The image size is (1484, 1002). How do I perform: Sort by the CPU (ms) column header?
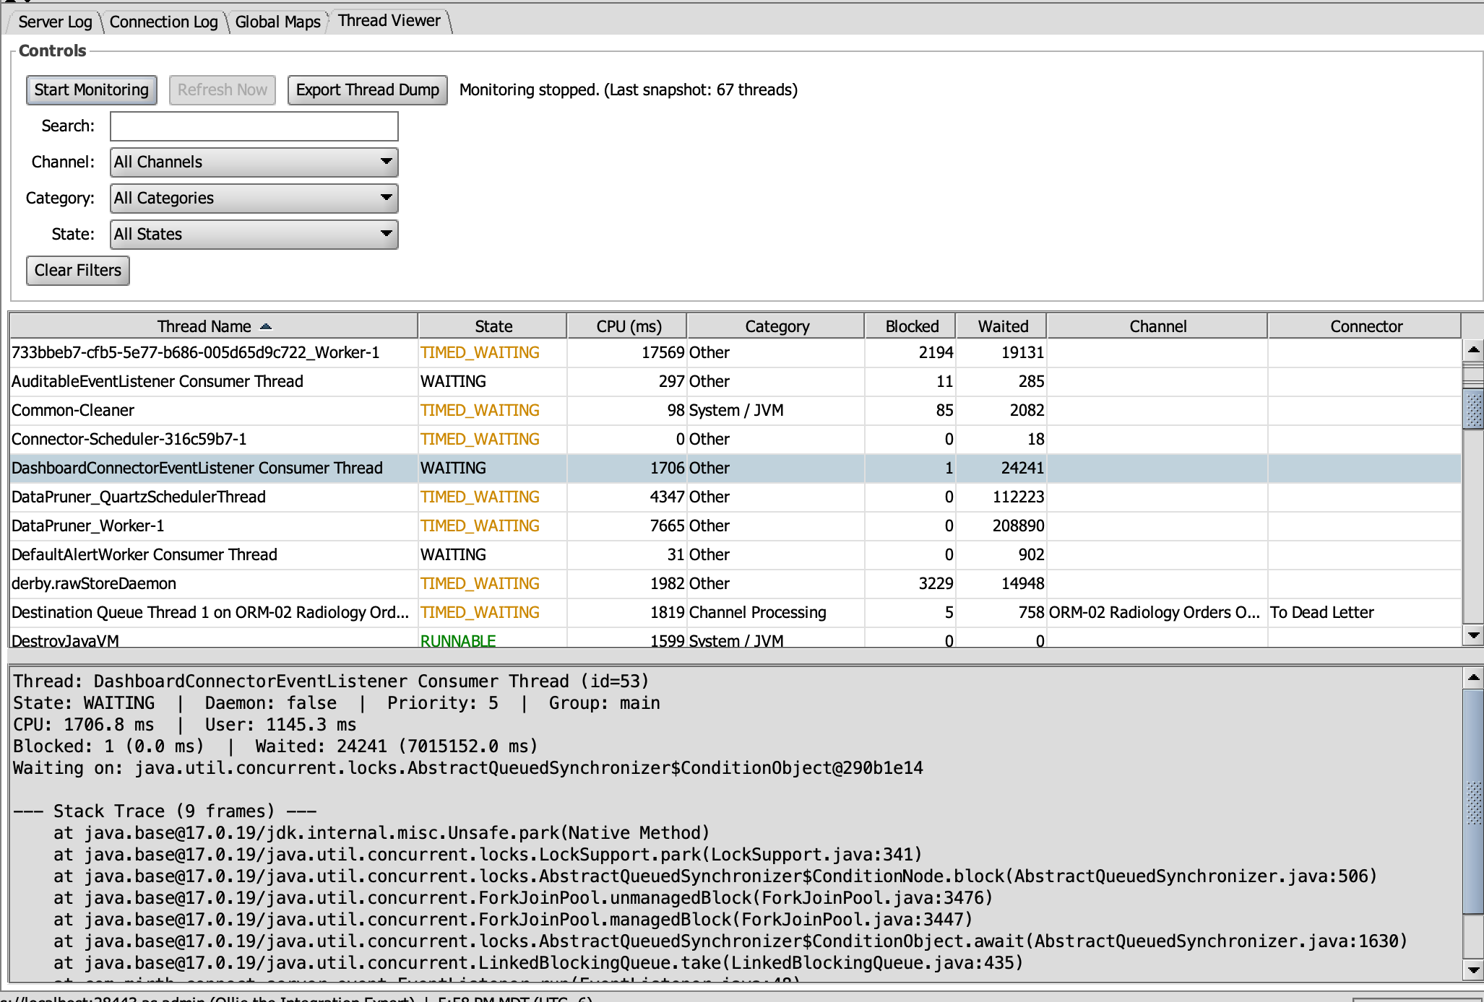pyautogui.click(x=629, y=326)
